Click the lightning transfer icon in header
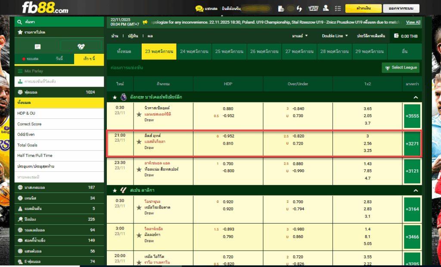The image size is (441, 267). click(x=299, y=9)
